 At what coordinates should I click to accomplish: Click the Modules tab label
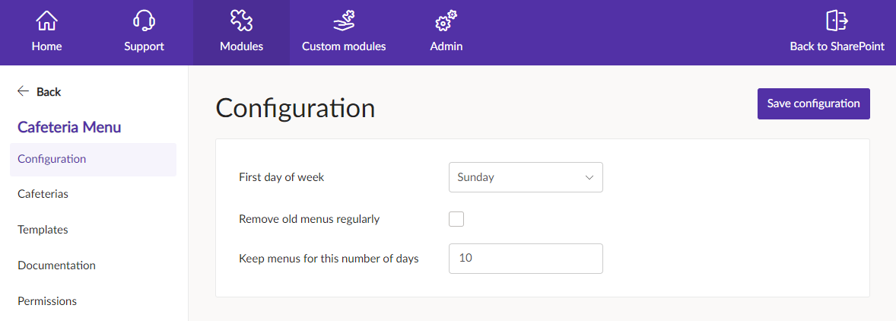click(x=241, y=46)
